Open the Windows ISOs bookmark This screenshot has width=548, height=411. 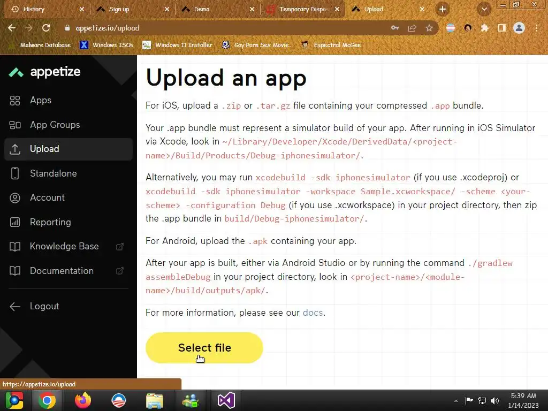(106, 45)
